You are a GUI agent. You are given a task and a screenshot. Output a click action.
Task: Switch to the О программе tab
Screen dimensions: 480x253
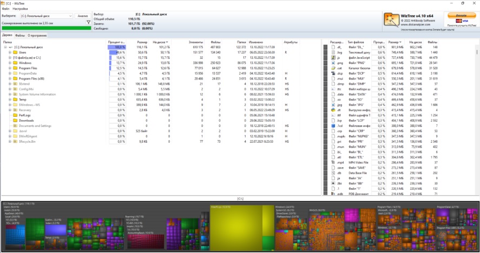tap(37, 35)
